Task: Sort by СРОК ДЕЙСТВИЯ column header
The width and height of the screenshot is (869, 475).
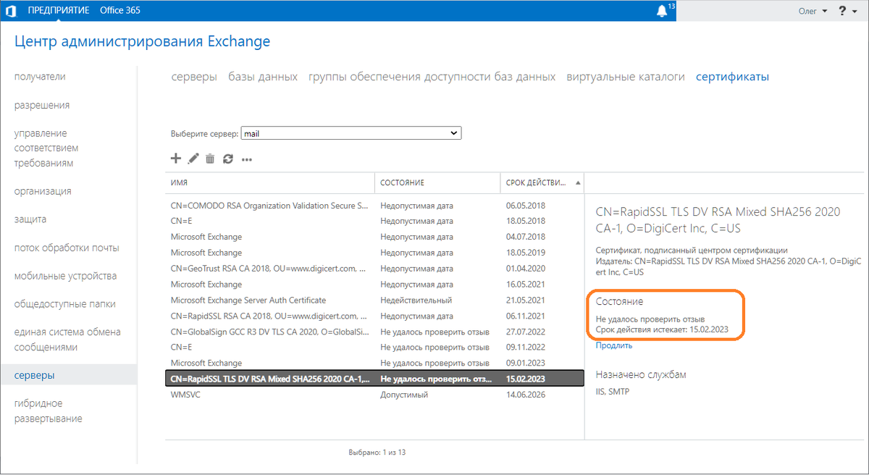Action: [x=542, y=183]
